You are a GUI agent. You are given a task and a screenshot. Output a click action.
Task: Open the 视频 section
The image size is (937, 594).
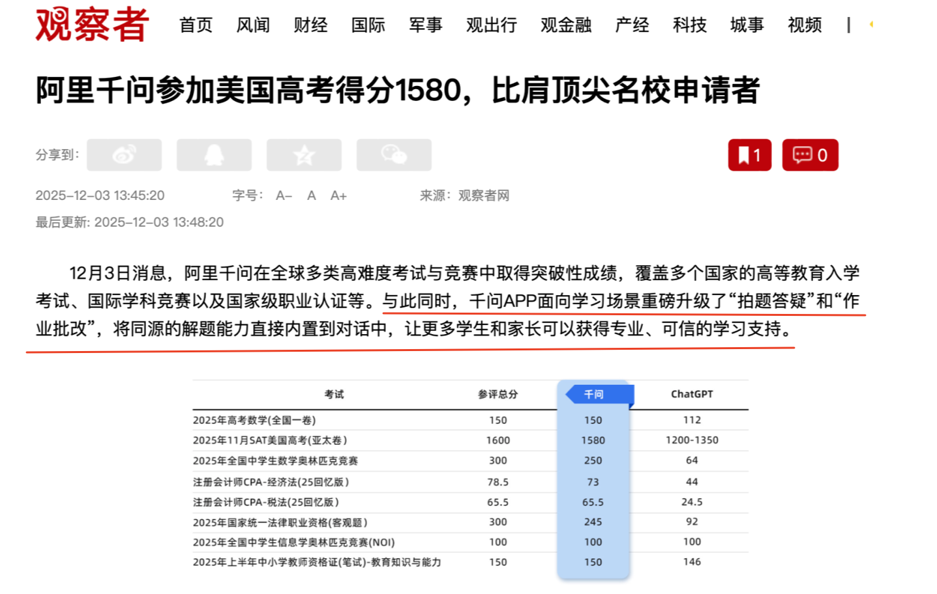[x=804, y=25]
